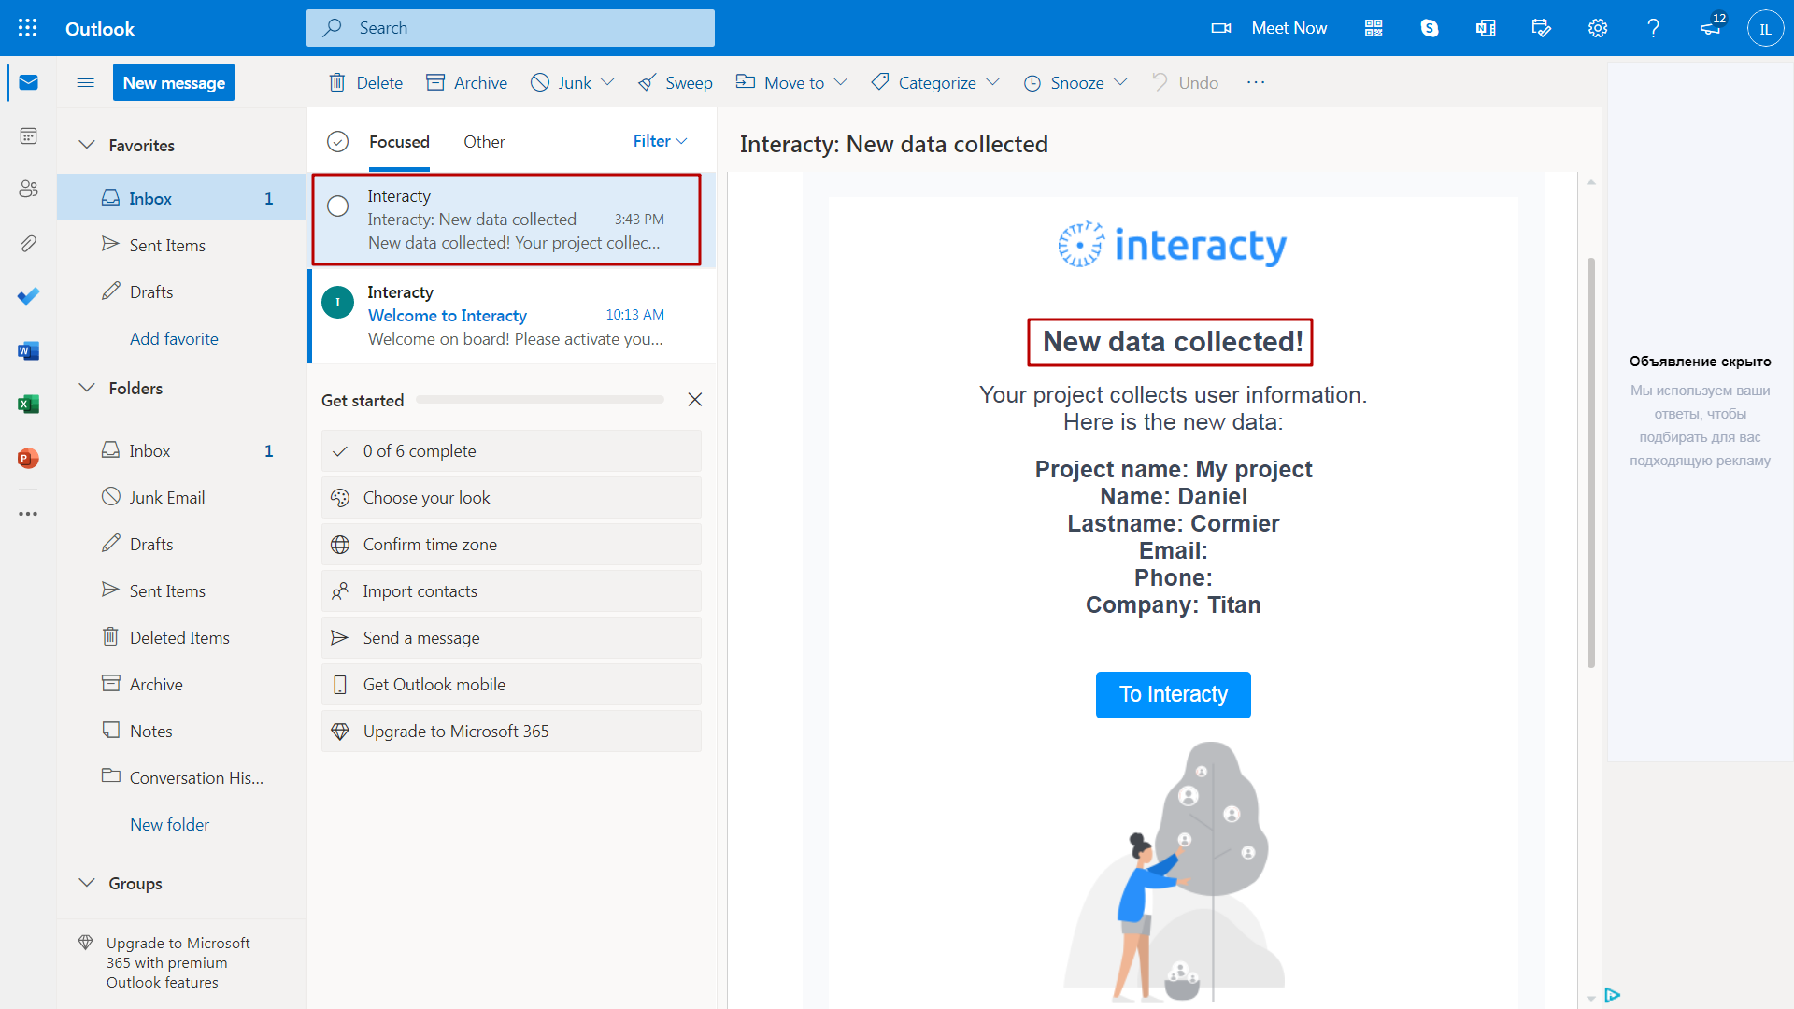Open Inbox under Favorites

point(181,198)
